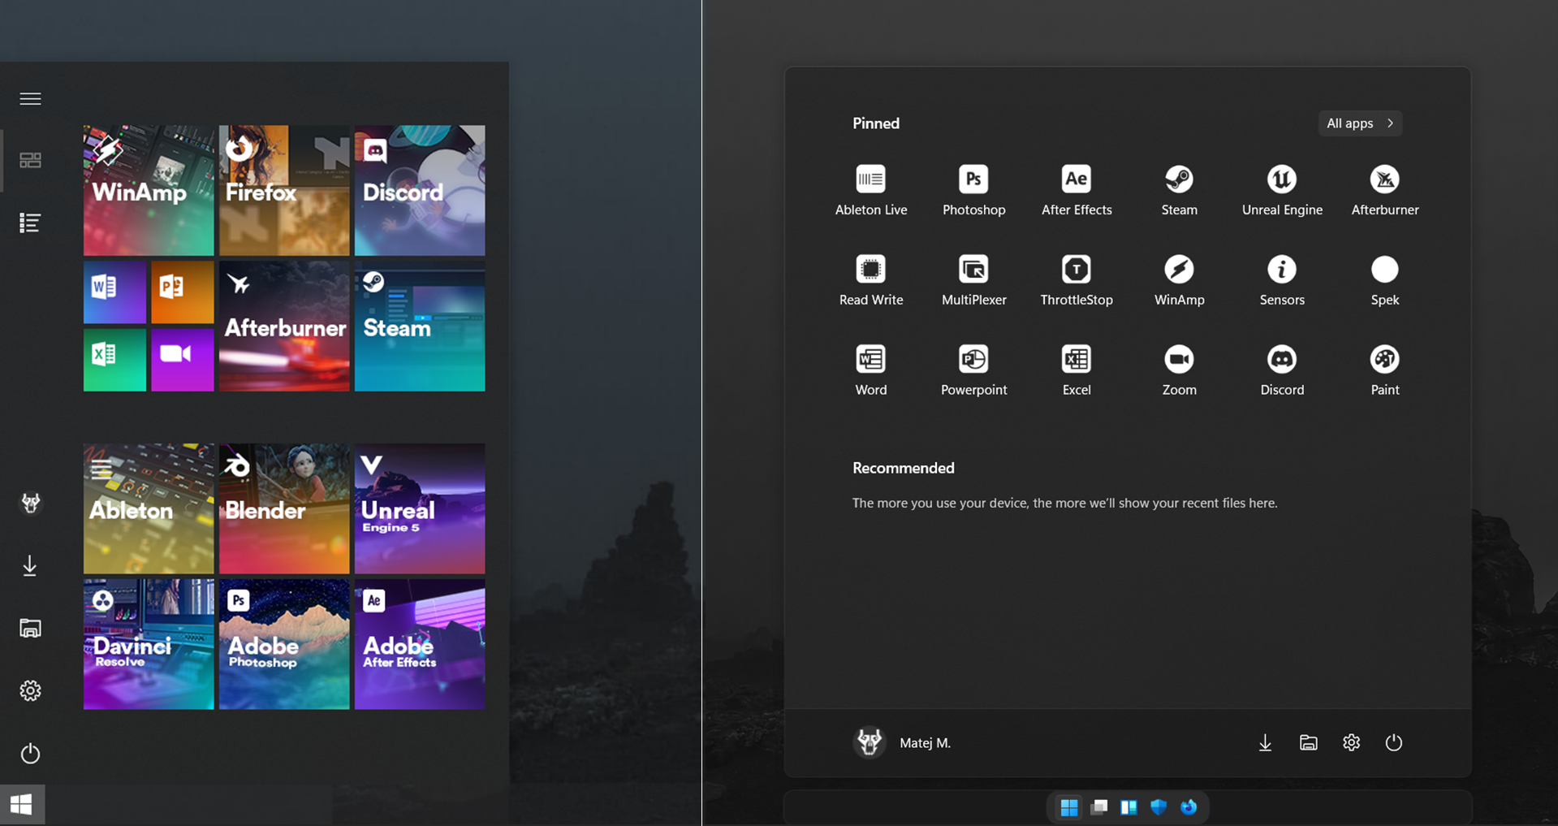The width and height of the screenshot is (1558, 826).
Task: Open Windows Security shield on the taskbar
Action: [x=1159, y=807]
